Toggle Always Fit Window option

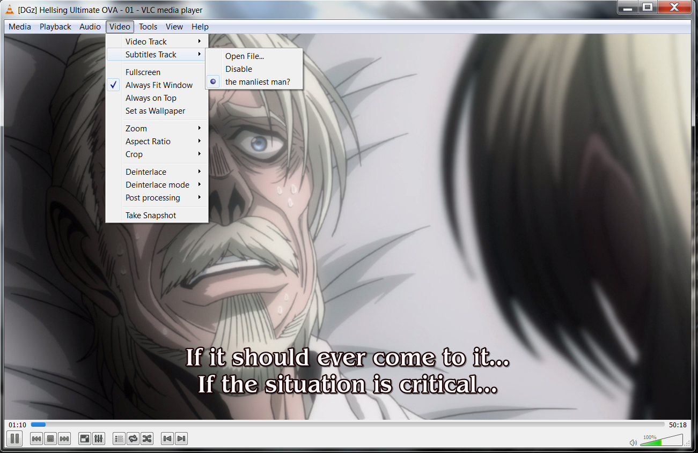tap(159, 85)
